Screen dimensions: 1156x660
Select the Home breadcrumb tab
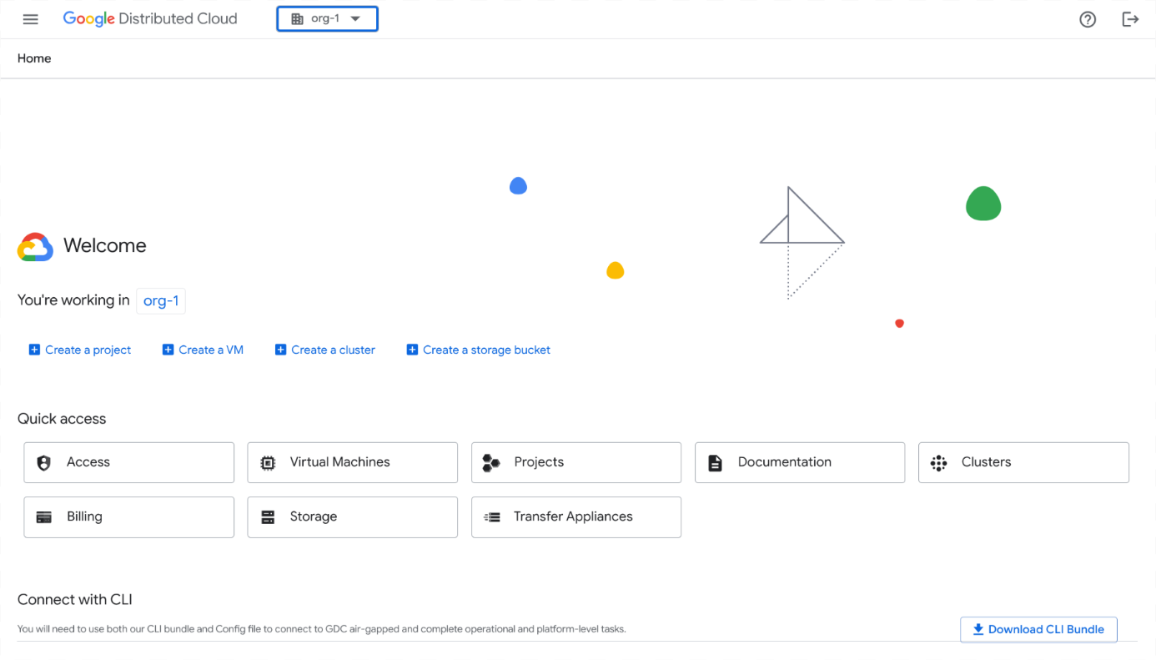[34, 58]
